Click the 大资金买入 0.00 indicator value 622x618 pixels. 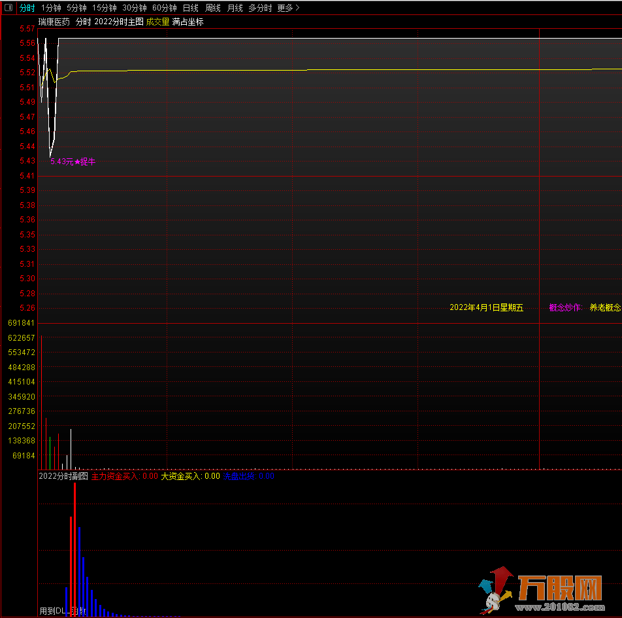[190, 476]
